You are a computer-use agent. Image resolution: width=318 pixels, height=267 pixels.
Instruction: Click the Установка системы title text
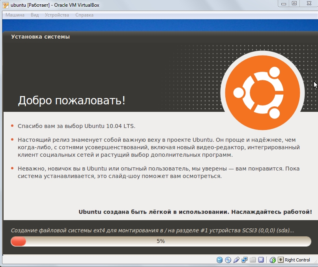pos(40,37)
